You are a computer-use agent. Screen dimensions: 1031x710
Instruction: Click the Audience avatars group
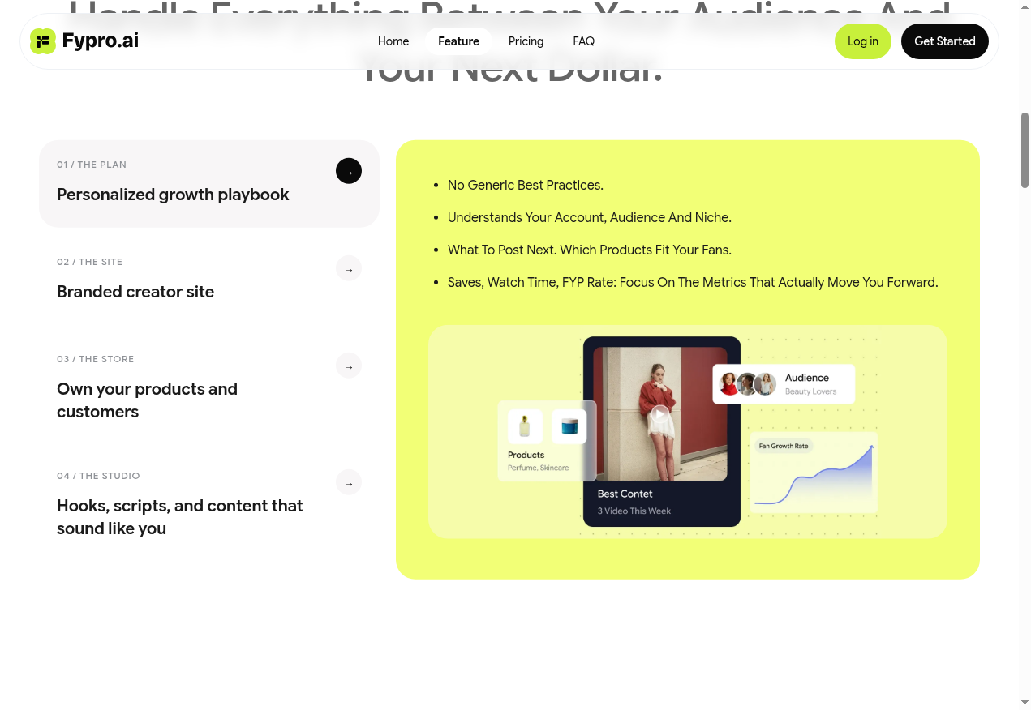(x=747, y=383)
